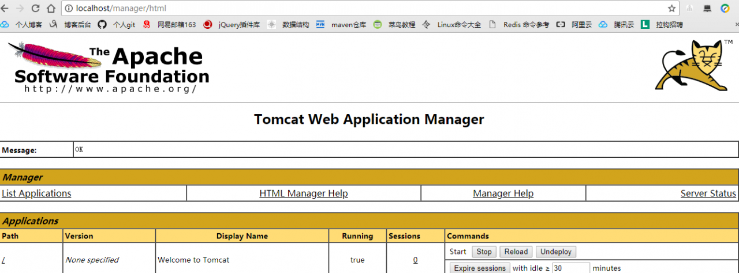This screenshot has width=739, height=273.
Task: Open the Linux命令大全 bookmark
Action: [452, 25]
